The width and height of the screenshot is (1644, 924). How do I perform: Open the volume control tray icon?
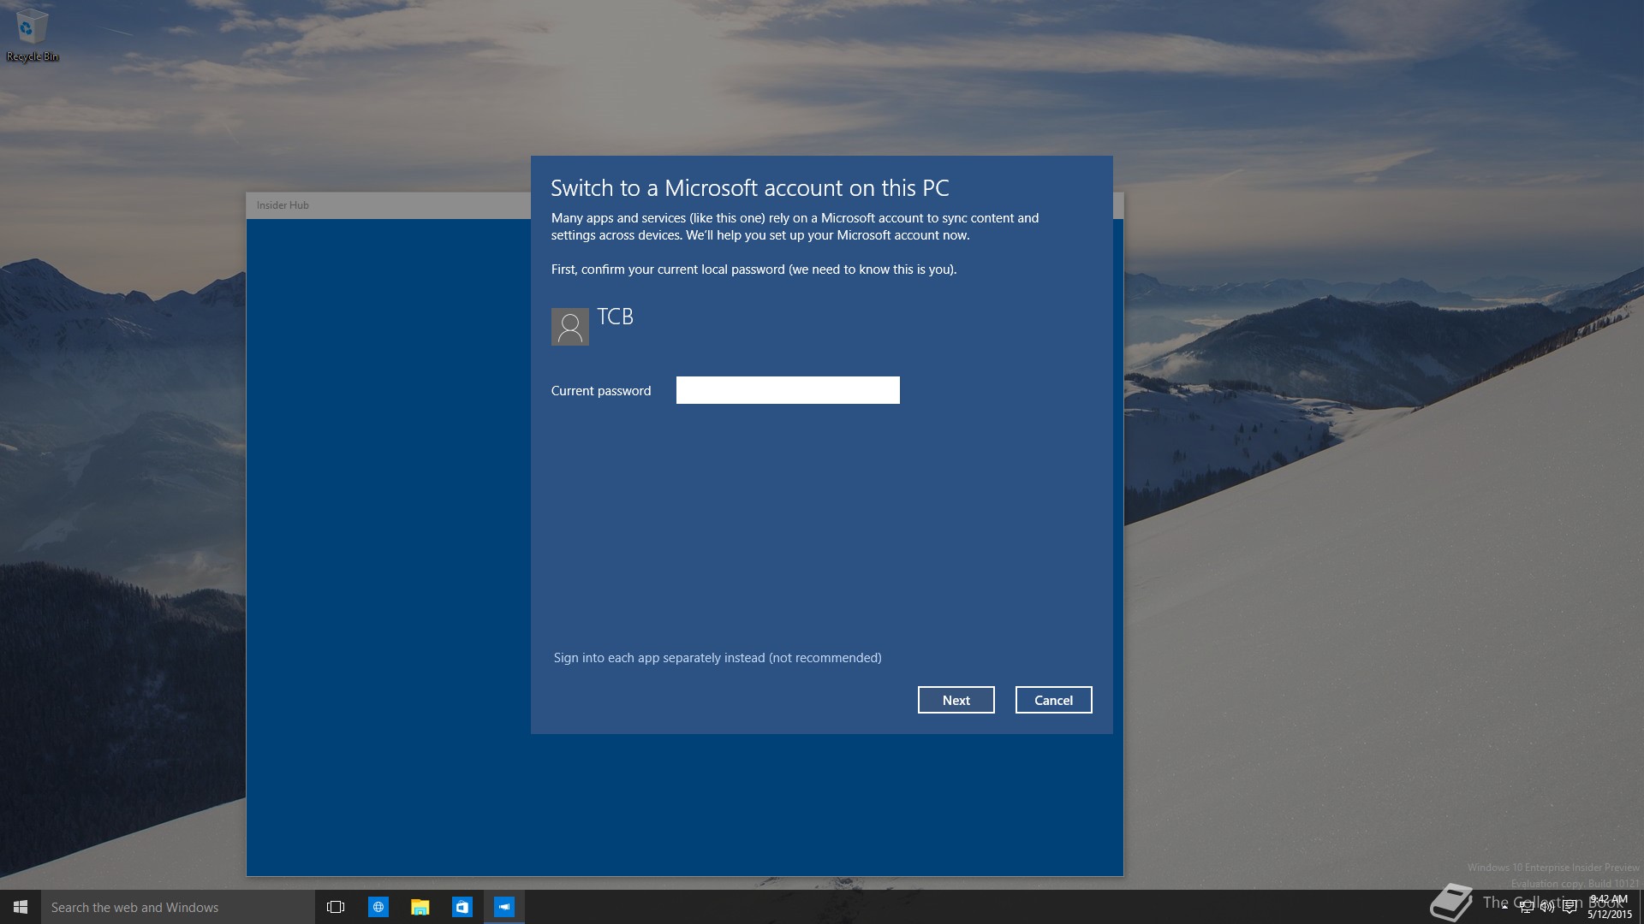pyautogui.click(x=1547, y=907)
